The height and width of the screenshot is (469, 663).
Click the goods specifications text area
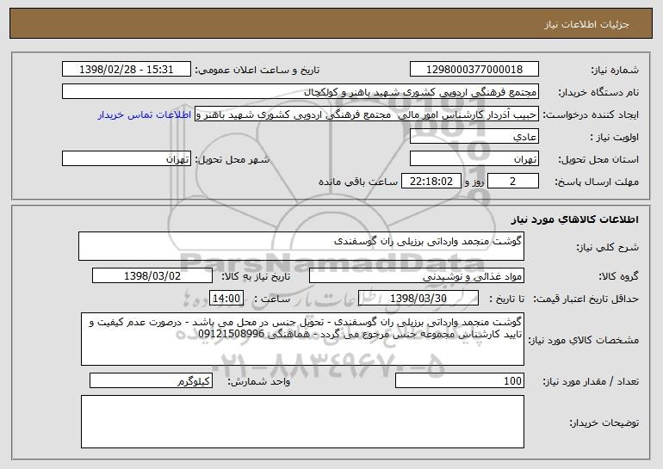(x=302, y=339)
